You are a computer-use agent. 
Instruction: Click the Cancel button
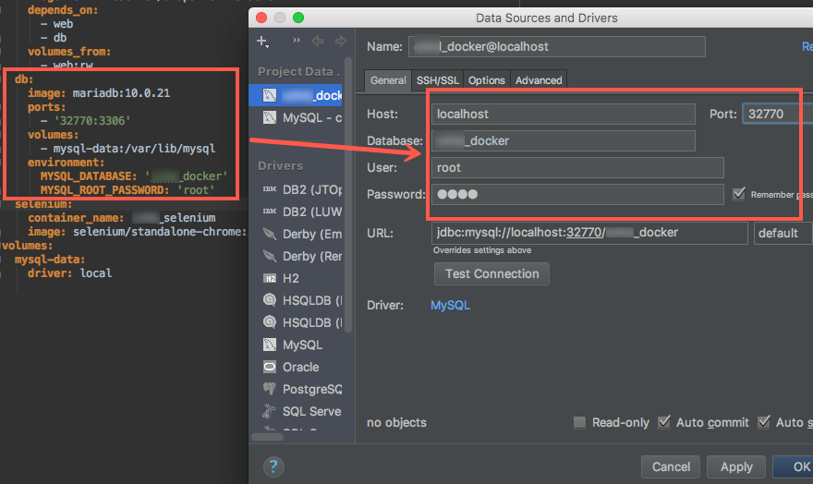(671, 466)
